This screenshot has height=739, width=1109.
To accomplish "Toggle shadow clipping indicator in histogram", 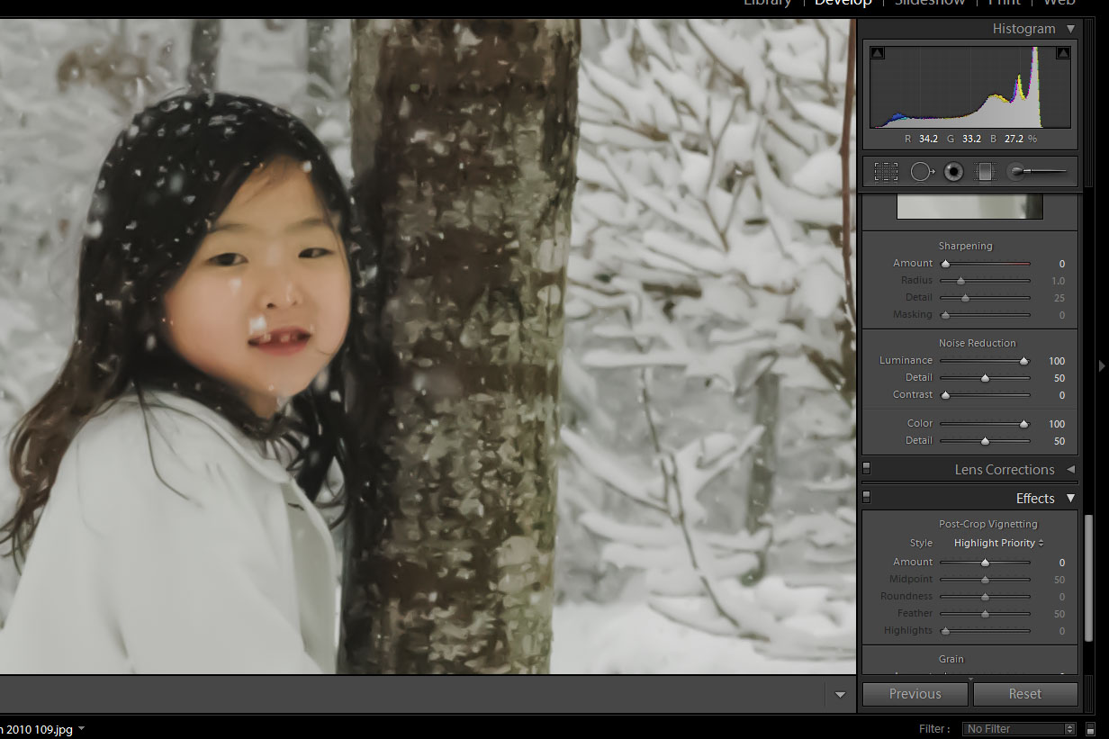I will 878,53.
